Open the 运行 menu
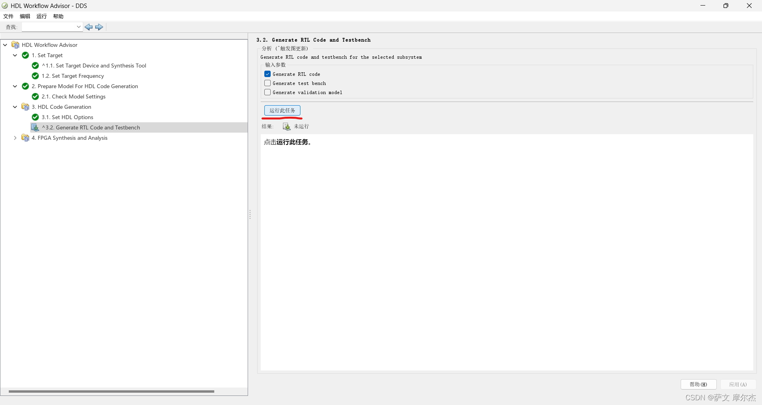Screen dimensions: 762x405 [x=42, y=16]
